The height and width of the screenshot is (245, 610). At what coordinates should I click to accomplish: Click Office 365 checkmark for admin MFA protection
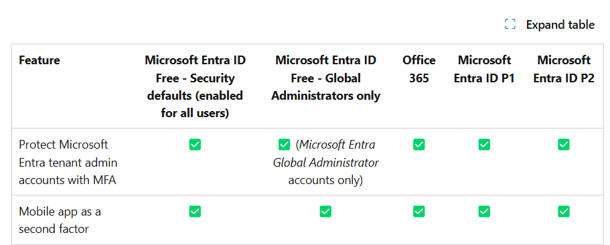pos(419,145)
